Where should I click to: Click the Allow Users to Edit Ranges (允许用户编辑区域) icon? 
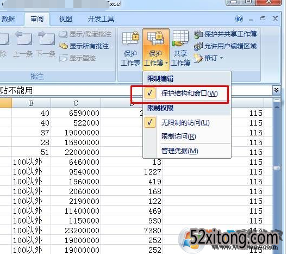pos(198,46)
